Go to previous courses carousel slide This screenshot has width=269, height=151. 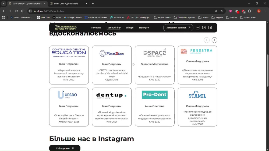(207, 40)
